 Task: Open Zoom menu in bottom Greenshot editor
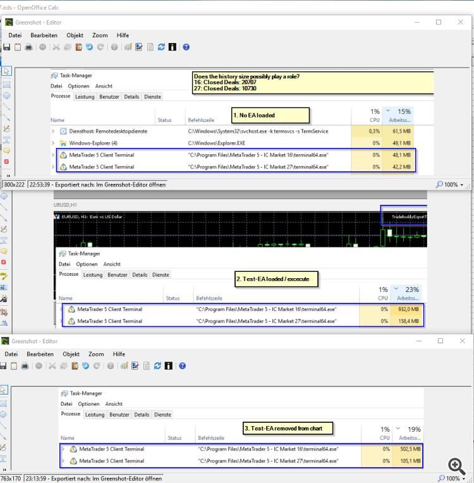96,354
